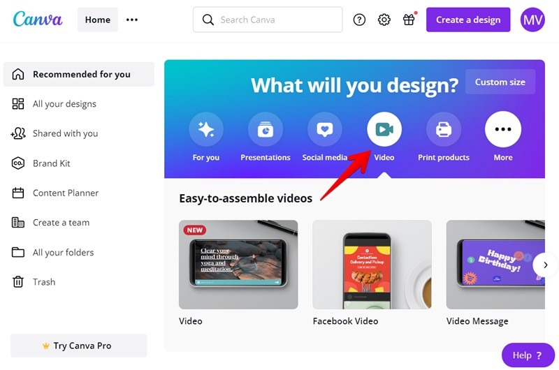The image size is (559, 370).
Task: Open the settings gear icon
Action: coord(384,20)
